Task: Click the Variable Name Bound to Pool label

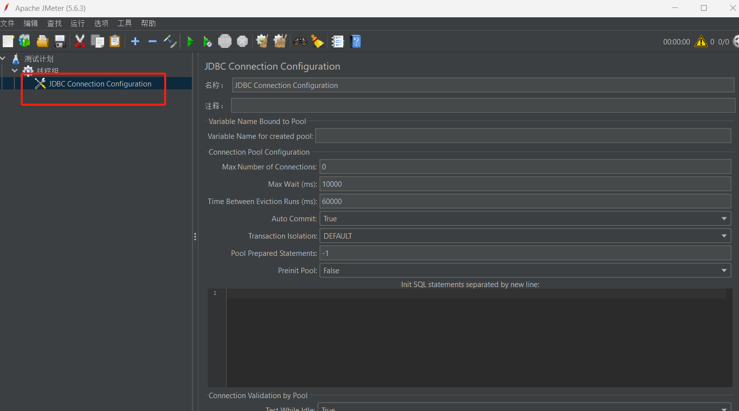Action: click(257, 121)
